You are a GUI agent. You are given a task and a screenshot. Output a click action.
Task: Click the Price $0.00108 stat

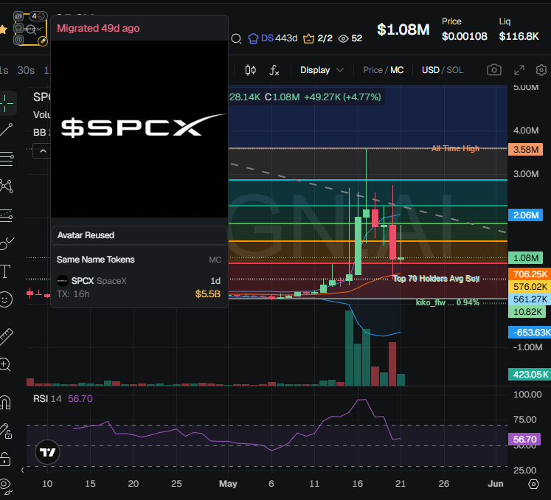(x=464, y=29)
